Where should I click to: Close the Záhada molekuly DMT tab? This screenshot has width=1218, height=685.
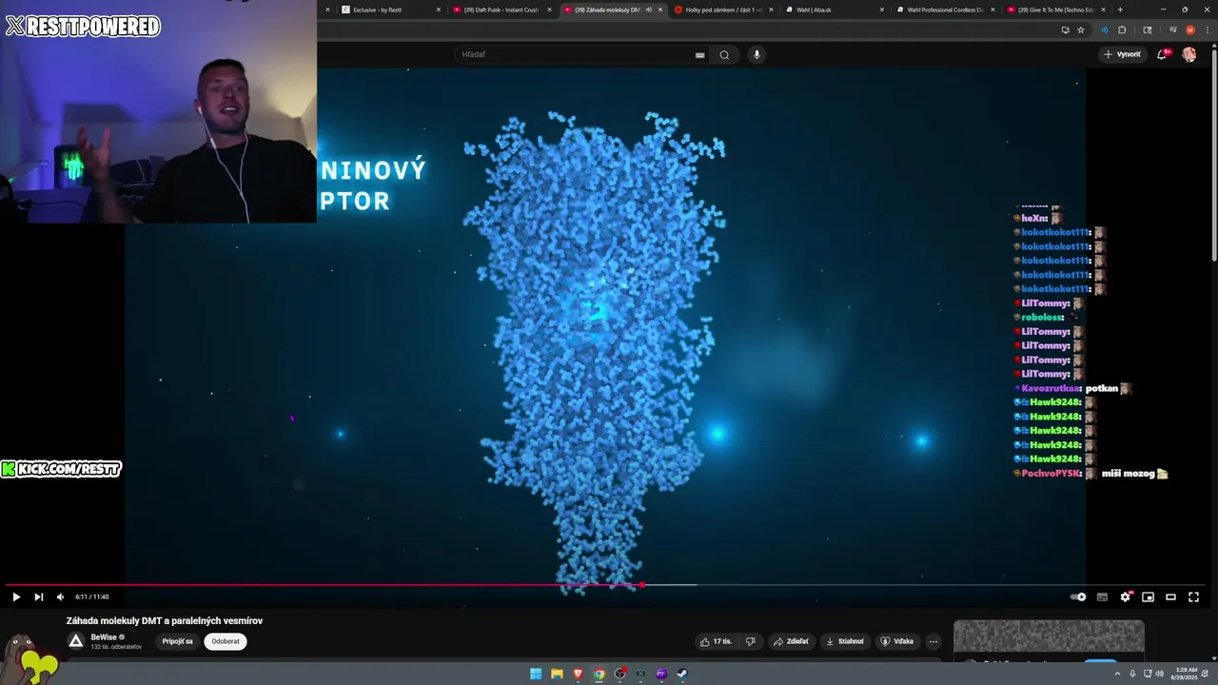click(660, 10)
